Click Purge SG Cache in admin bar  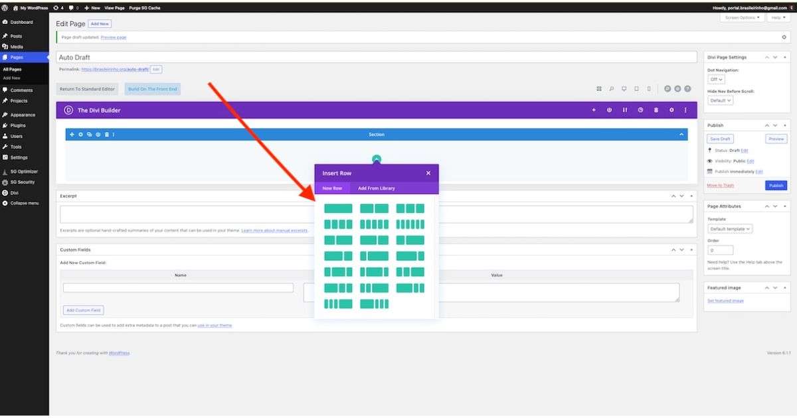point(144,7)
